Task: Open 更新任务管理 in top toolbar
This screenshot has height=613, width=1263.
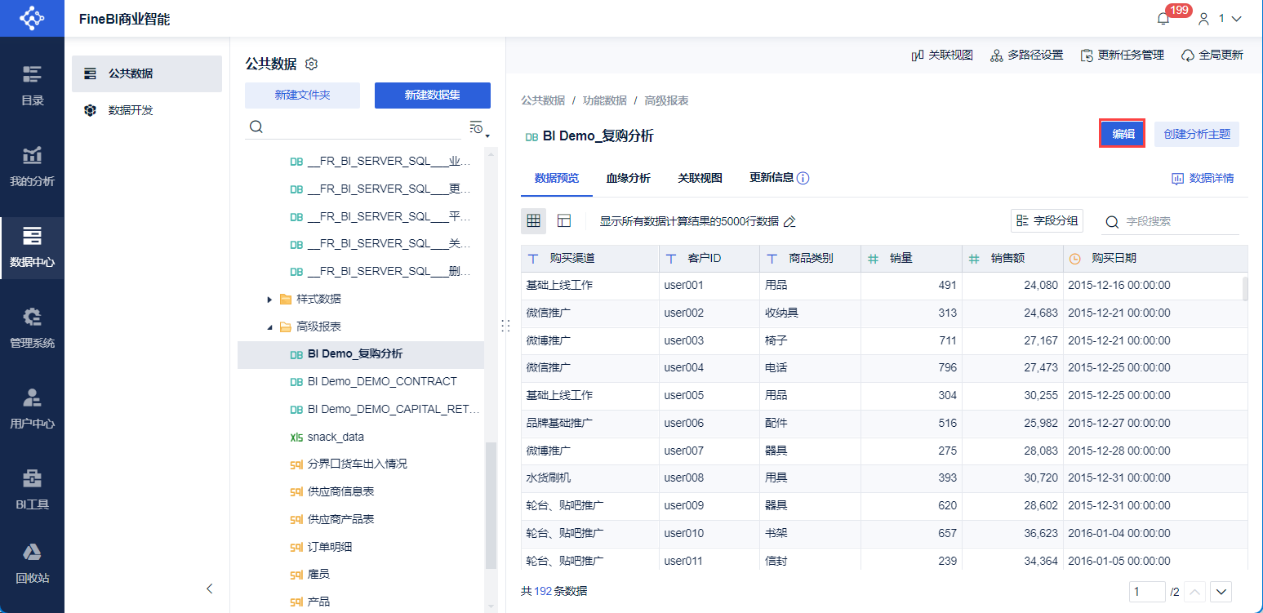Action: point(1122,56)
